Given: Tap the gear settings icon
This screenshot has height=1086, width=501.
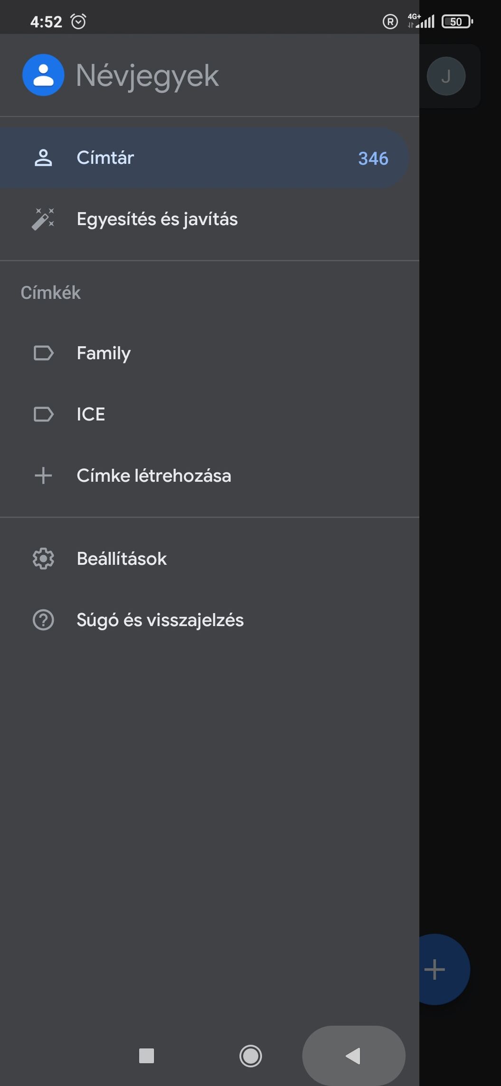Looking at the screenshot, I should (43, 559).
